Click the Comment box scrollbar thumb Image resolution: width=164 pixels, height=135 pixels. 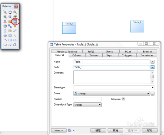[152, 76]
